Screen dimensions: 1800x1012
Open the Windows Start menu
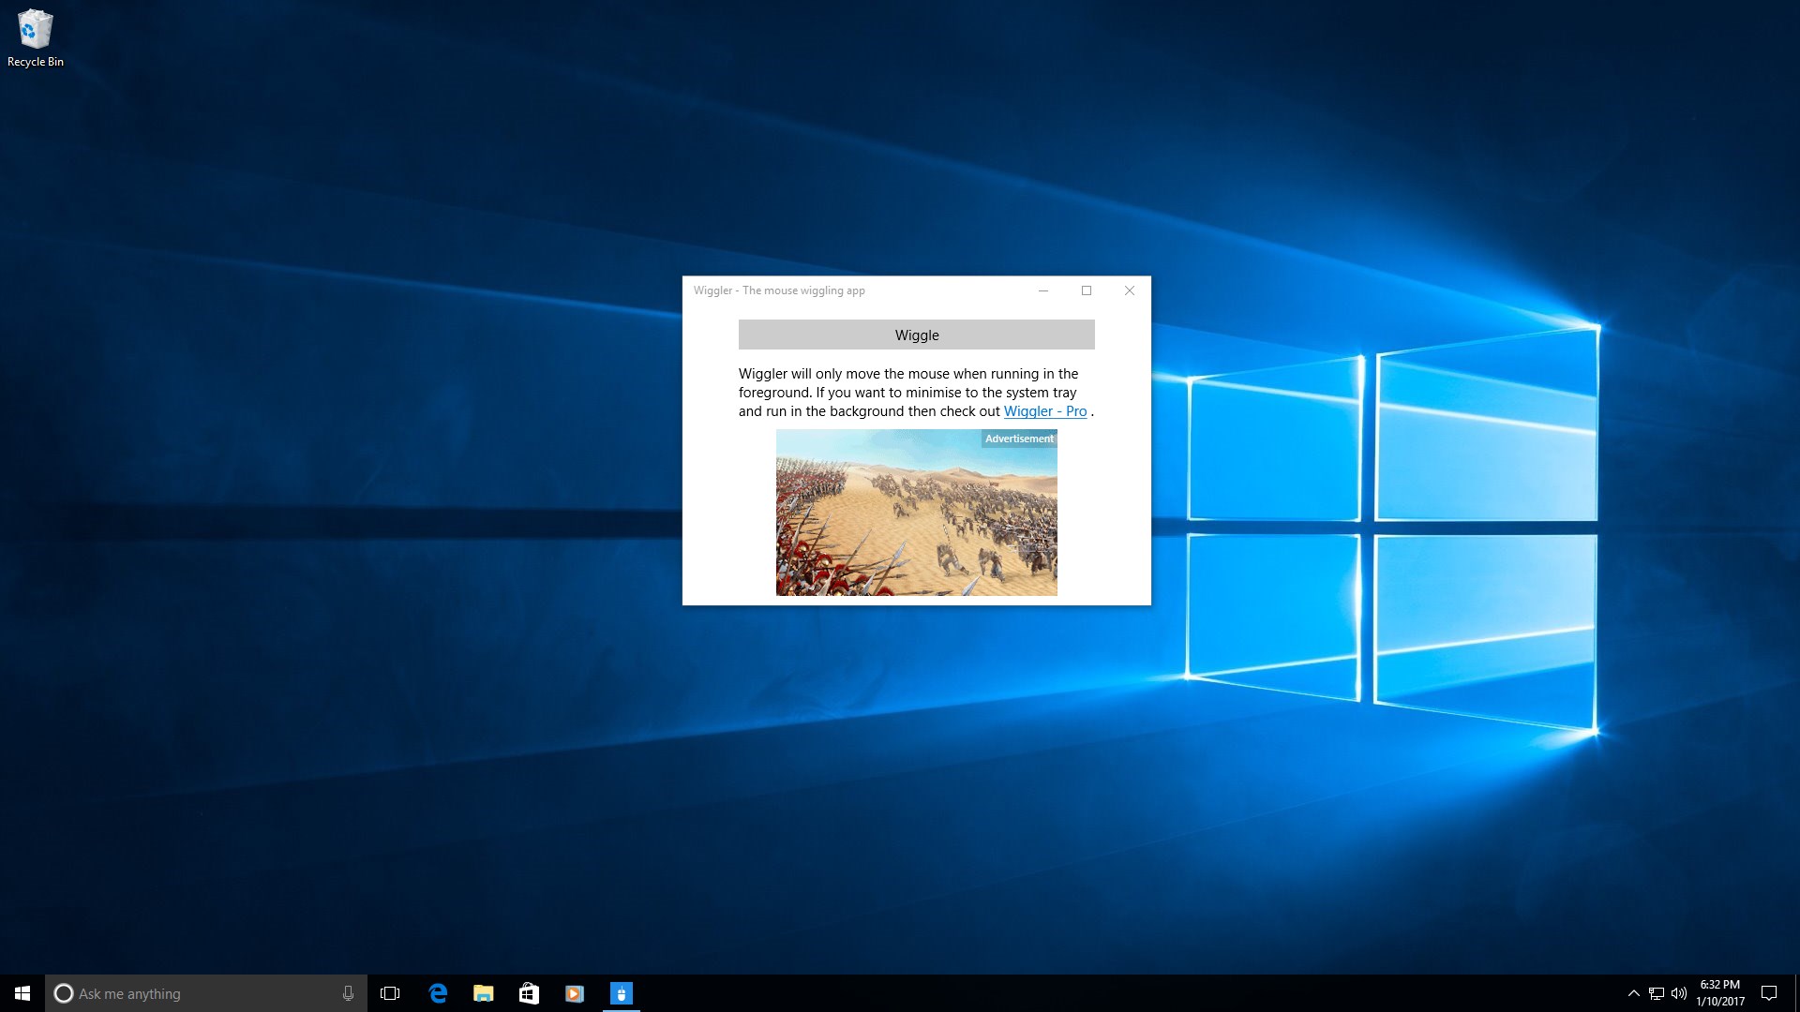(x=22, y=993)
